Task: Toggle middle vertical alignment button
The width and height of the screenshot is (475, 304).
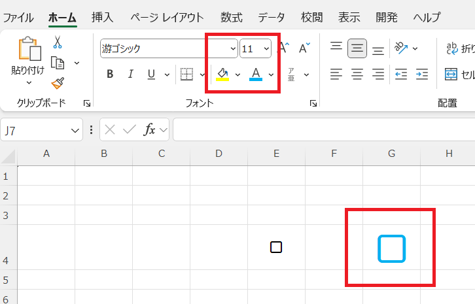Action: pos(357,48)
